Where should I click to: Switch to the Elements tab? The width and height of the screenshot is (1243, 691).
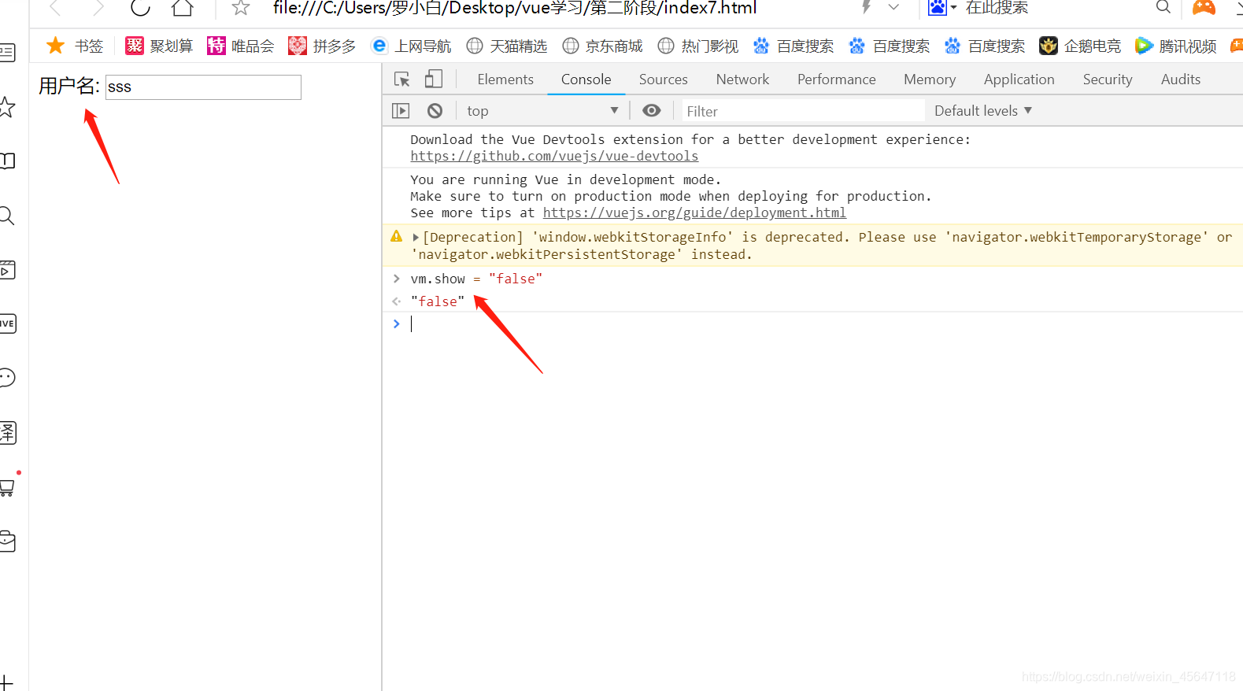click(505, 79)
